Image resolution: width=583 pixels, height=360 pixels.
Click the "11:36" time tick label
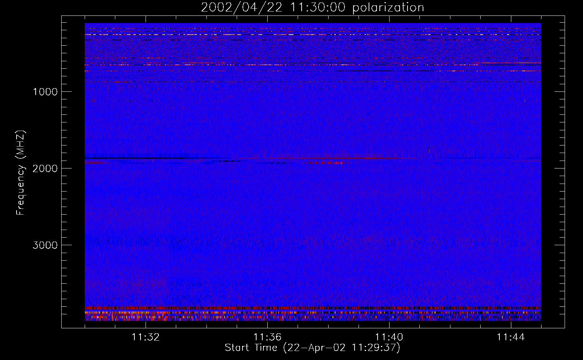(x=267, y=337)
